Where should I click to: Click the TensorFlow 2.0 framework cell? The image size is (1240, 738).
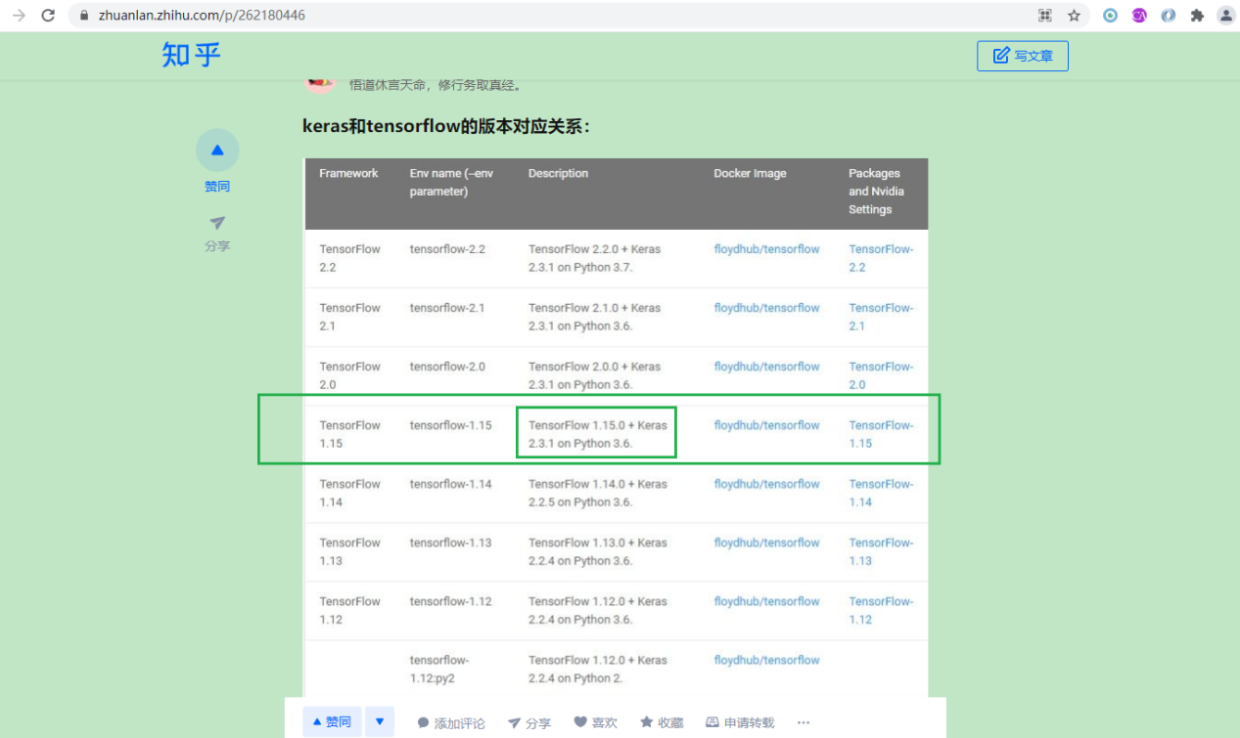(349, 375)
